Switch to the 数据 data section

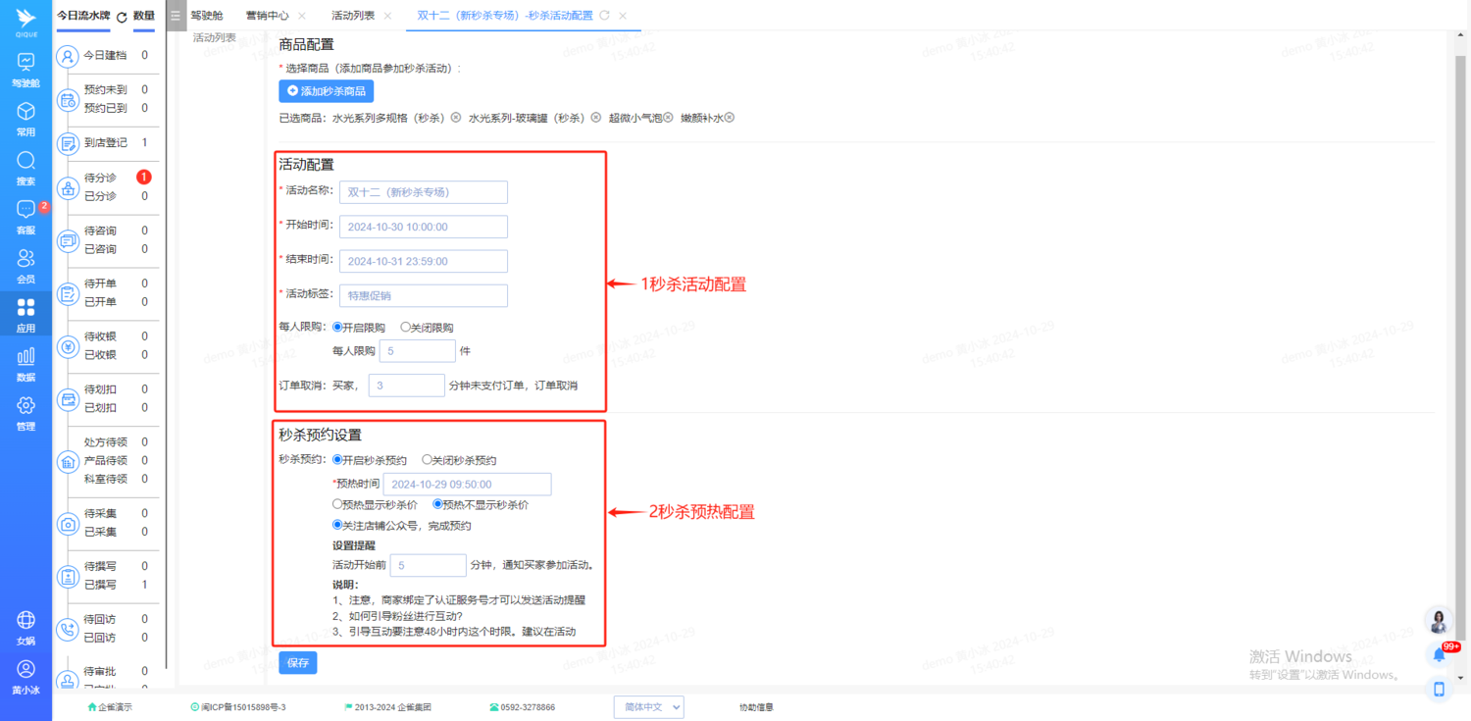25,361
